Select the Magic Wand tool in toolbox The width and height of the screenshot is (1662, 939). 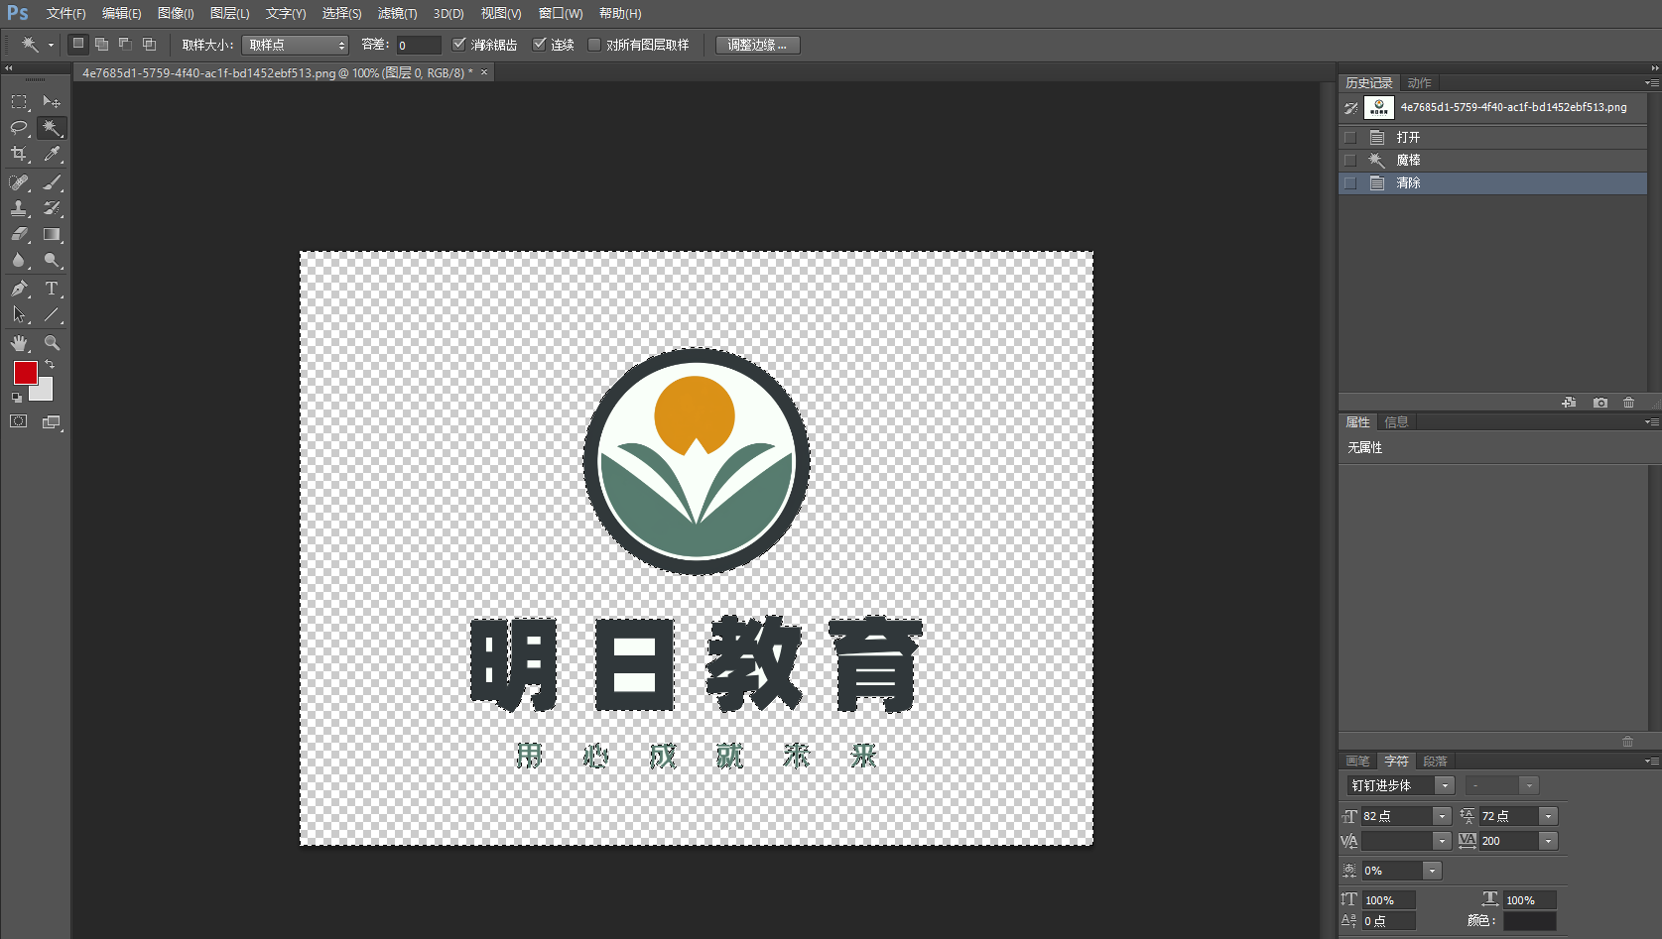(52, 128)
